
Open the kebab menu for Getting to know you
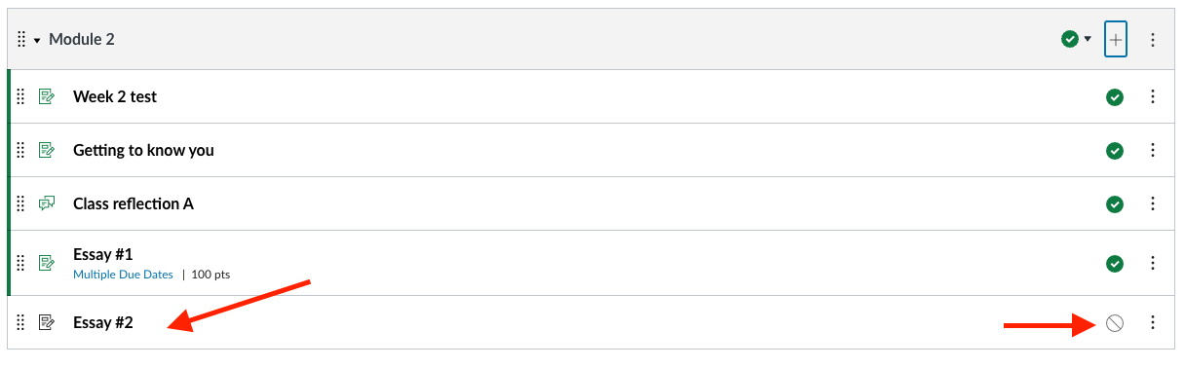(1153, 150)
